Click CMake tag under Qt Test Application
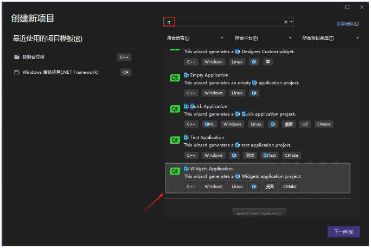371x249 pixels. click(x=291, y=155)
